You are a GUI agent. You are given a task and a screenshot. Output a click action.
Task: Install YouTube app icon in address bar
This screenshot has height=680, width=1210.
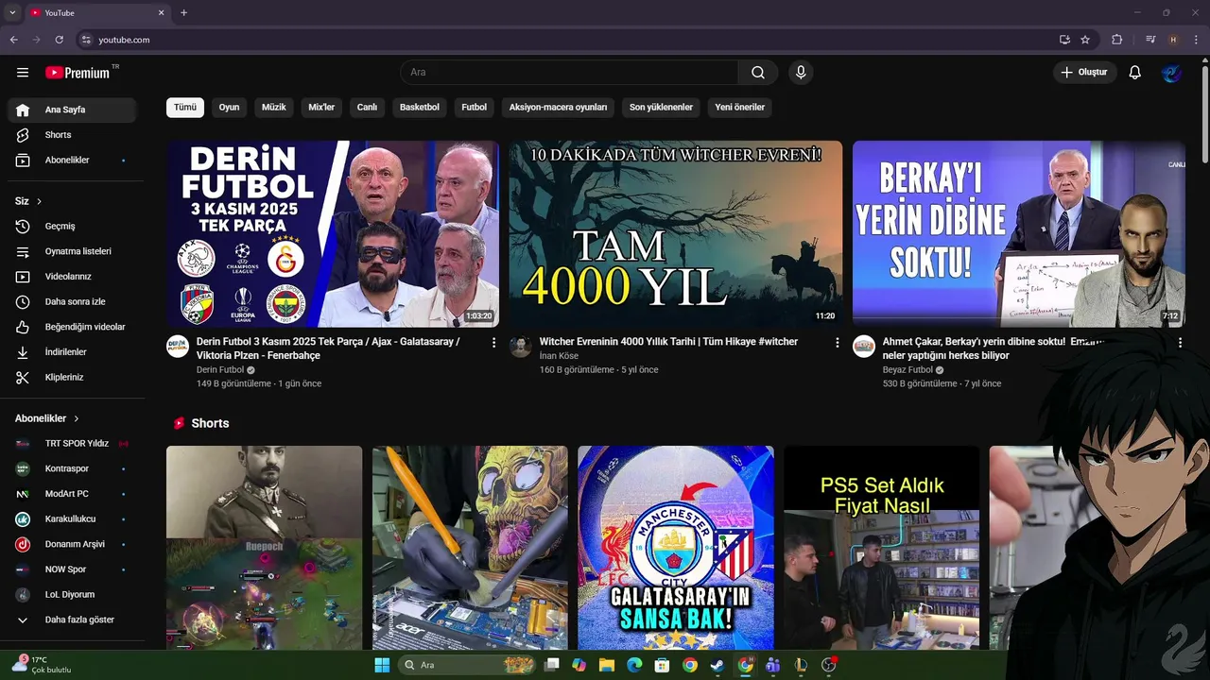pos(1064,40)
